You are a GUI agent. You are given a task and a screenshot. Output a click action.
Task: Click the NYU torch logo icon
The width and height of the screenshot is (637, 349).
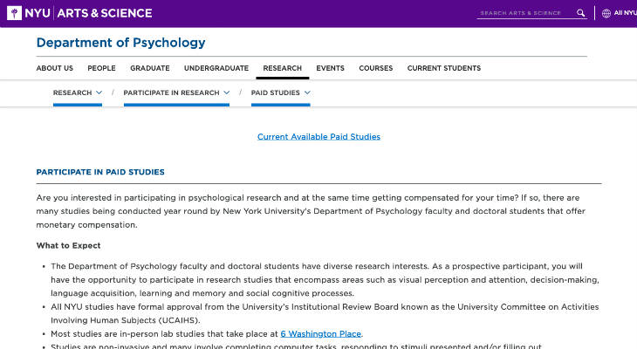point(14,13)
